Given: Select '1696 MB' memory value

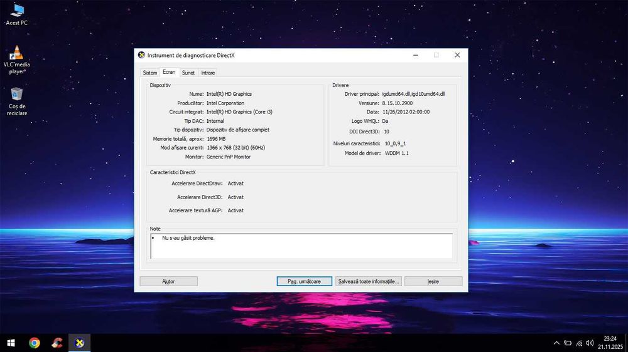Looking at the screenshot, I should pyautogui.click(x=216, y=139).
